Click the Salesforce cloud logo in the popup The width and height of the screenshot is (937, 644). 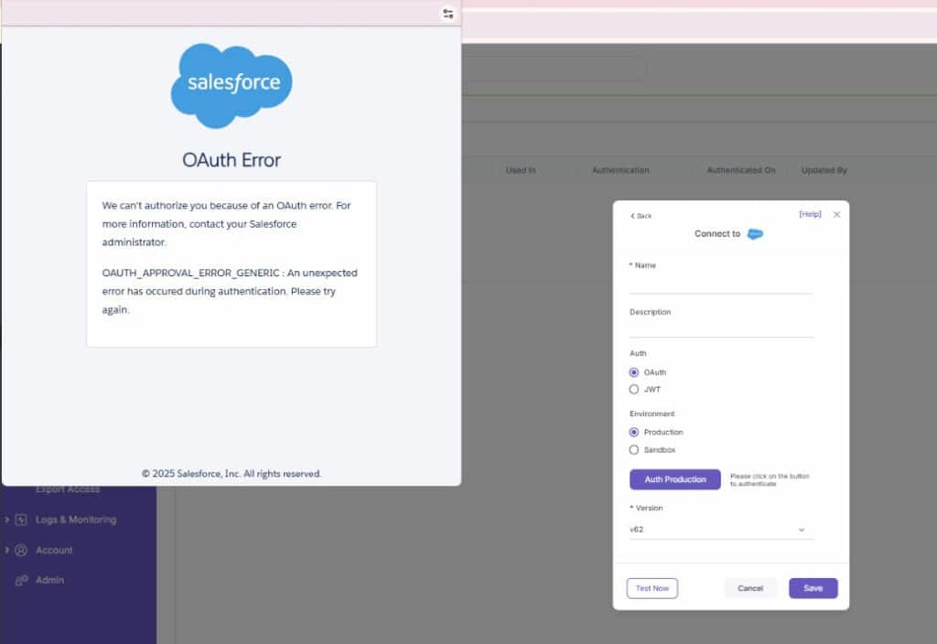coord(232,84)
